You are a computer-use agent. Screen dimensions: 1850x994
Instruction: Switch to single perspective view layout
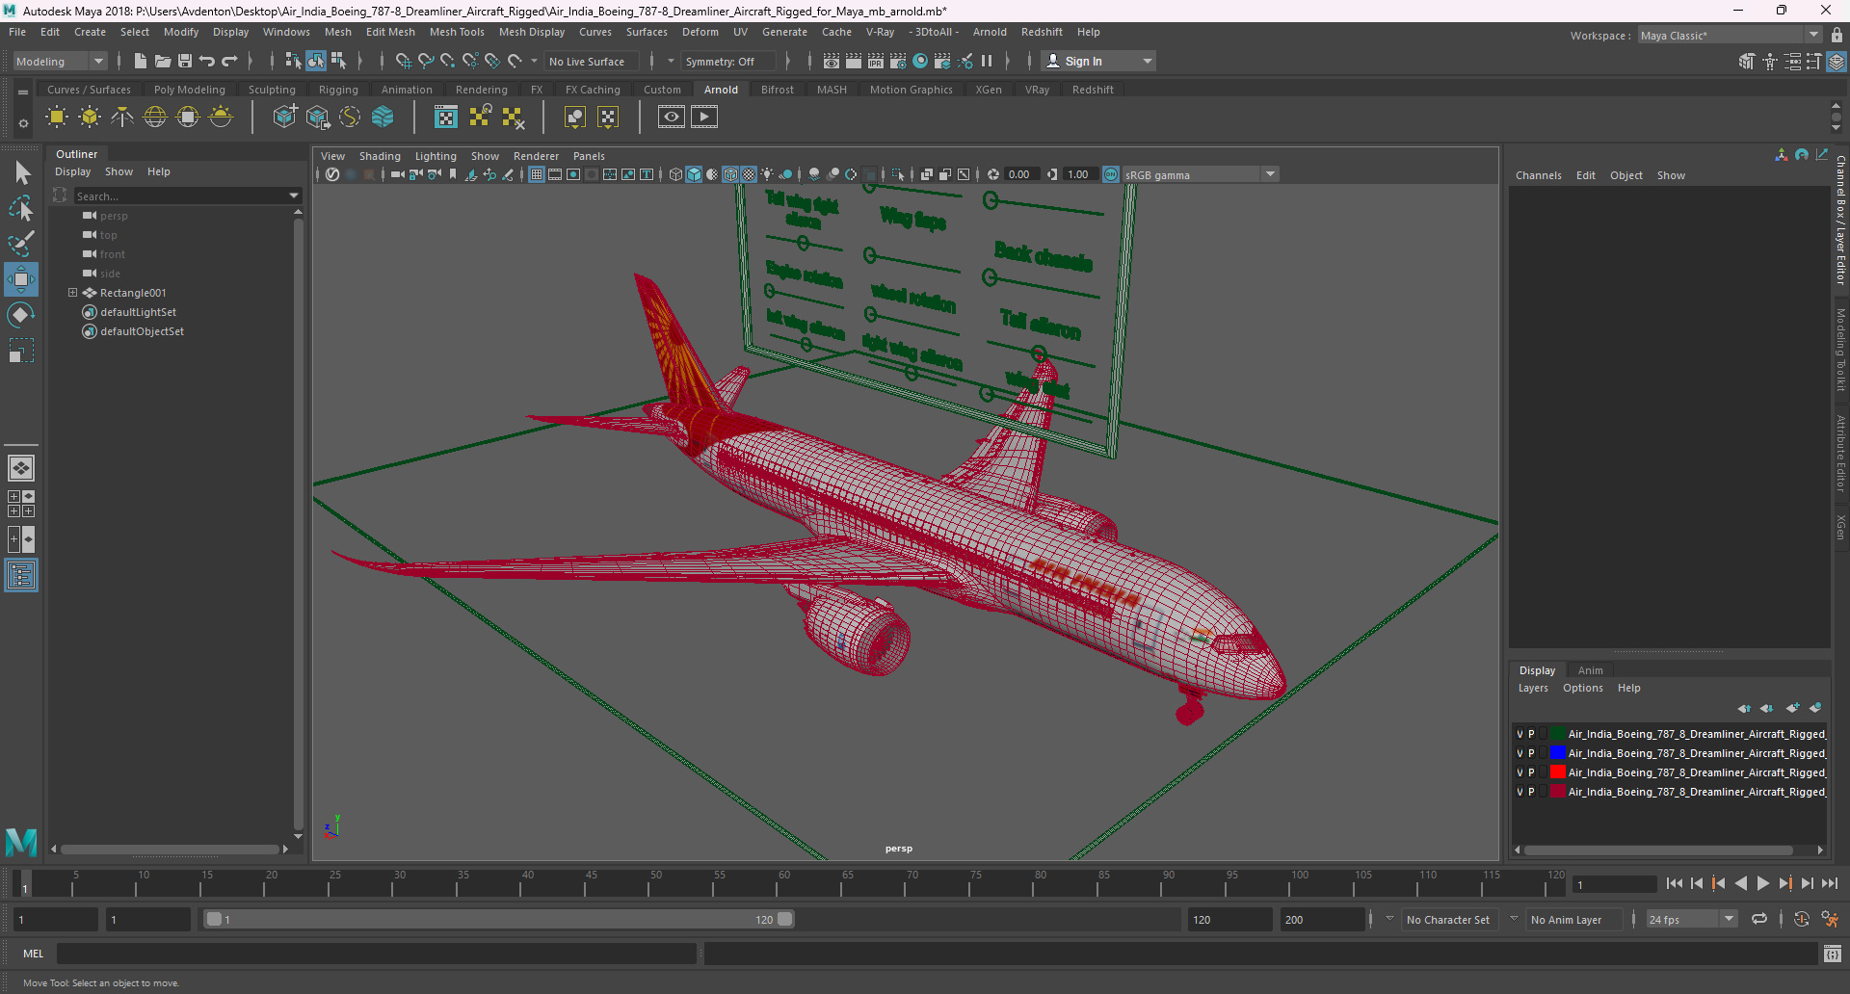click(x=21, y=468)
